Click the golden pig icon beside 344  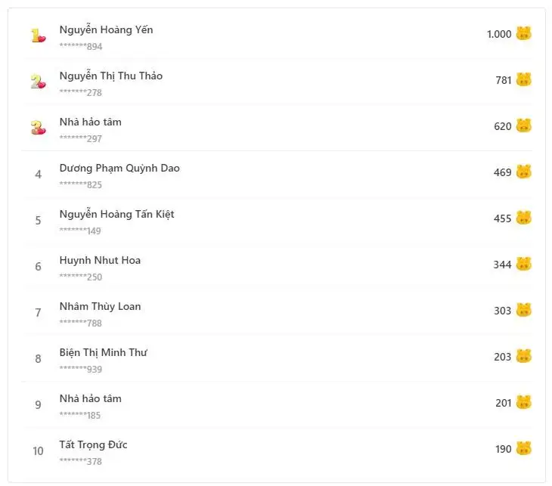tap(524, 264)
